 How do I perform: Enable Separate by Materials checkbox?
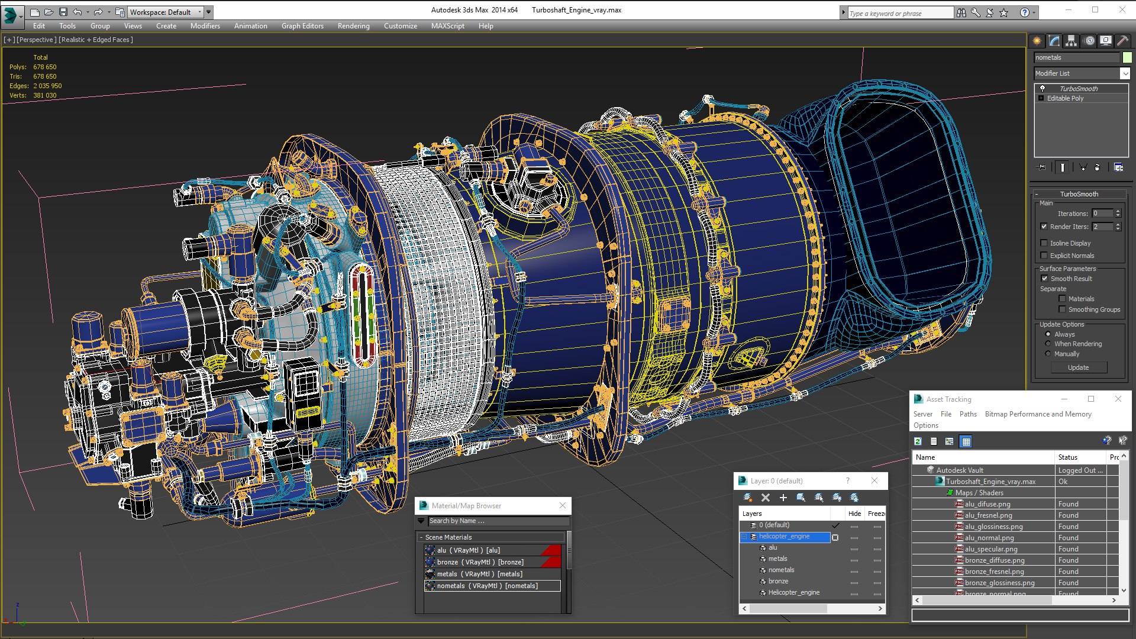tap(1063, 299)
